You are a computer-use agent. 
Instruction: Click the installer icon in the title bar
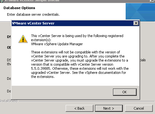coord(2,1)
